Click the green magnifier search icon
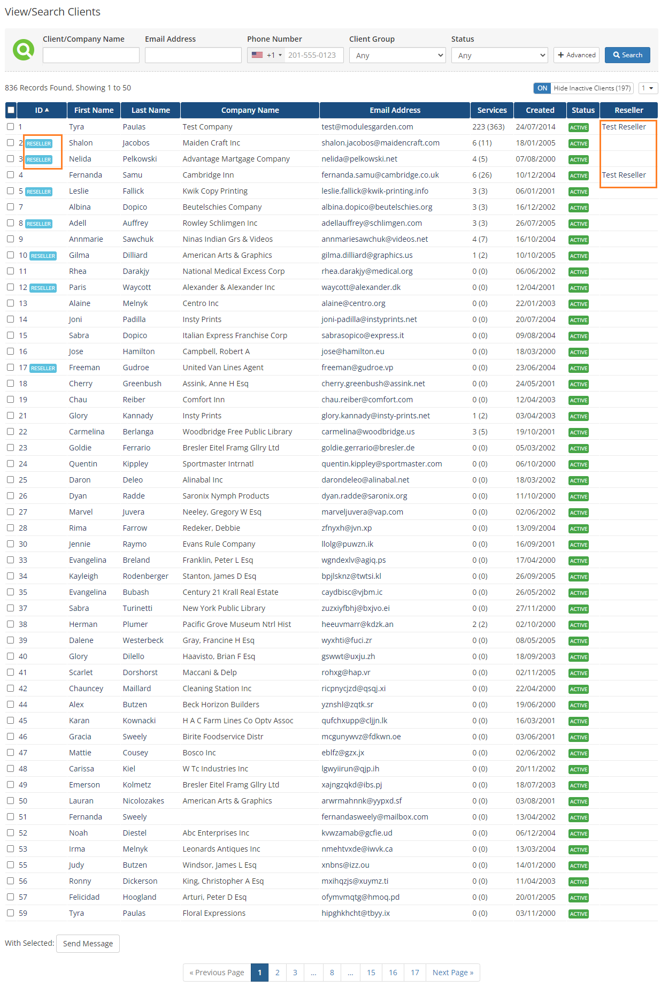661x995 pixels. tap(24, 50)
